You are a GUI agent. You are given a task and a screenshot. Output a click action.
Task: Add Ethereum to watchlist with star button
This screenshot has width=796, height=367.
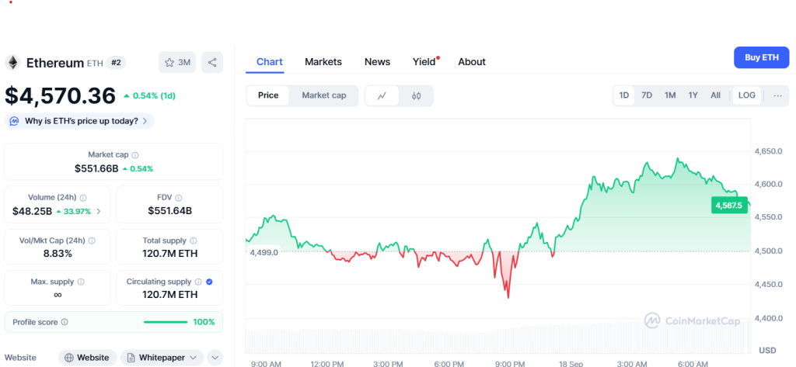tap(177, 63)
